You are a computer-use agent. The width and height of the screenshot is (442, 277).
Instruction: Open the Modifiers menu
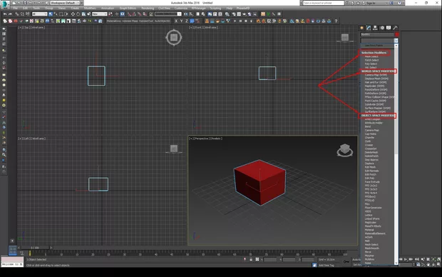(90, 8)
